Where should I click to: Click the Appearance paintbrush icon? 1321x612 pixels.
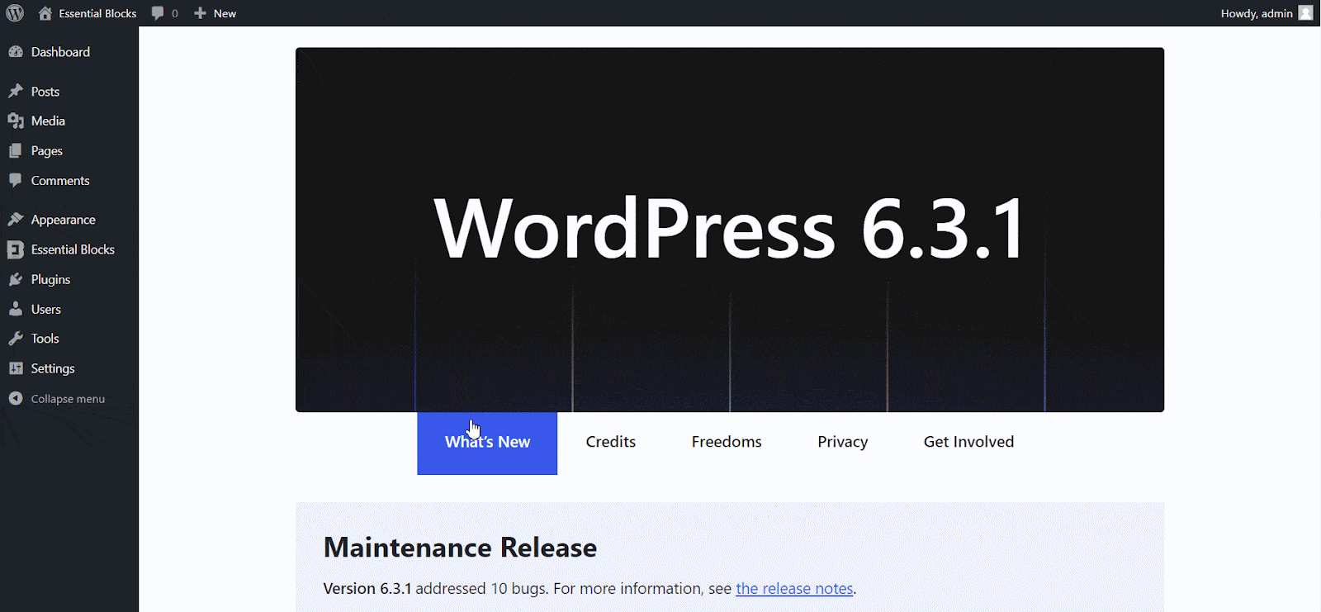(16, 220)
